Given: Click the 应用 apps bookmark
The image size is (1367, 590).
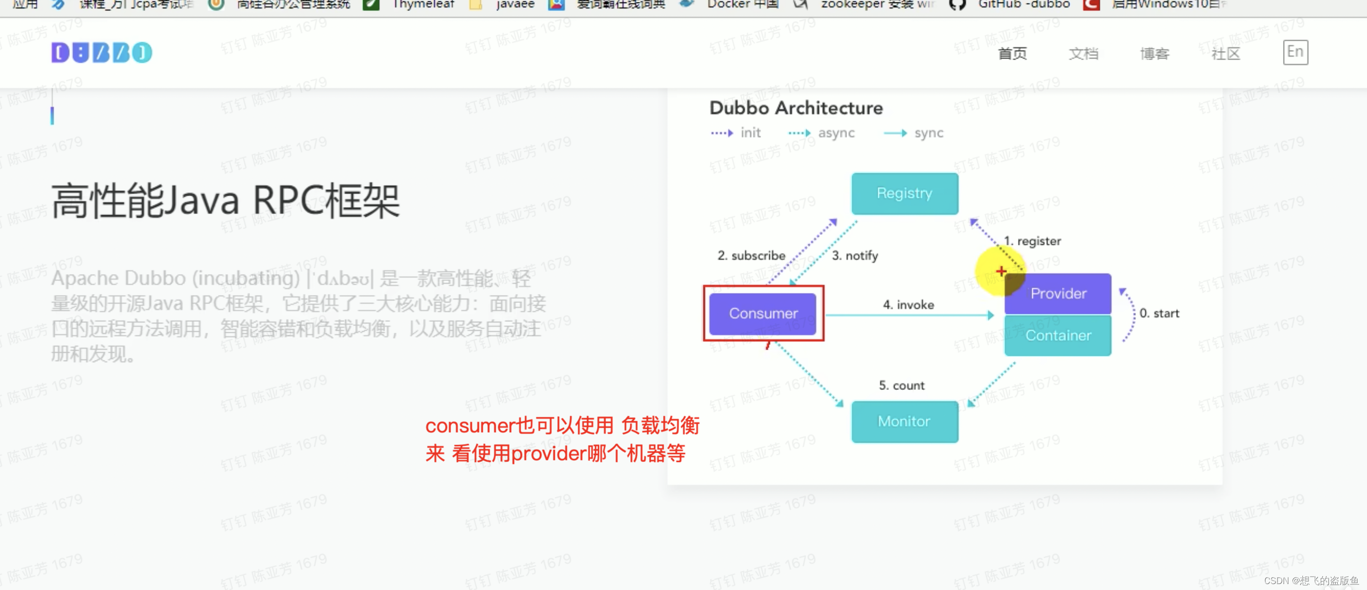Looking at the screenshot, I should [25, 5].
